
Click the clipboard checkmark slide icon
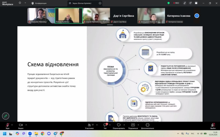(x=151, y=68)
